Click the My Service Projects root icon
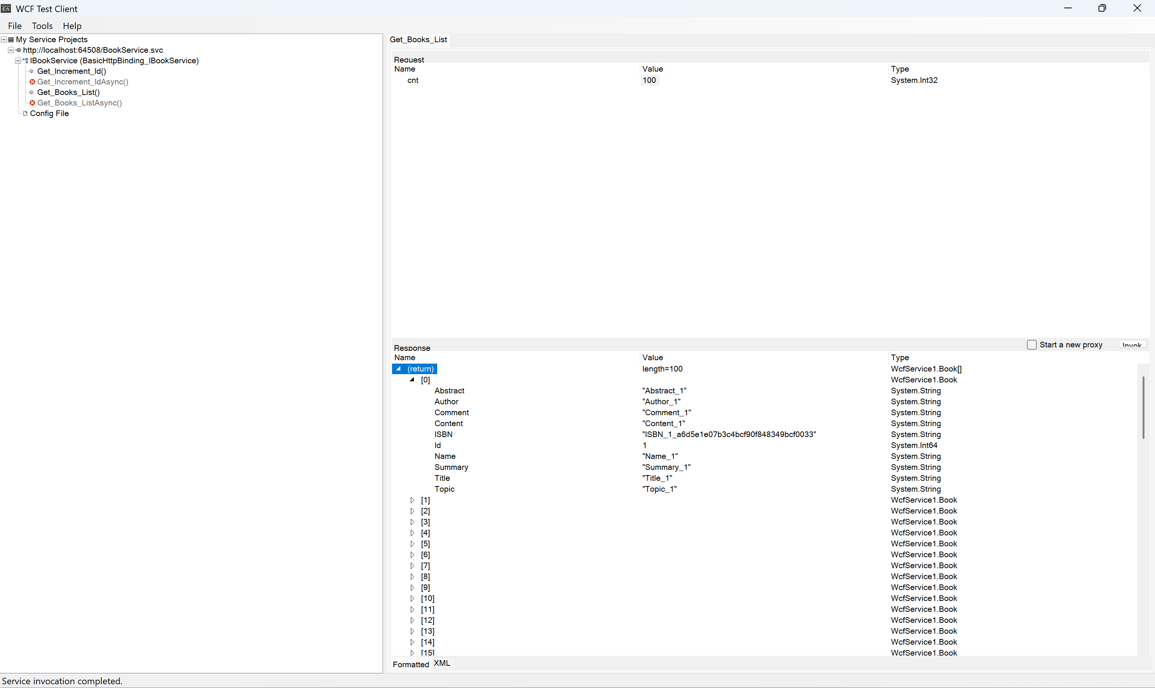1155x688 pixels. [11, 40]
